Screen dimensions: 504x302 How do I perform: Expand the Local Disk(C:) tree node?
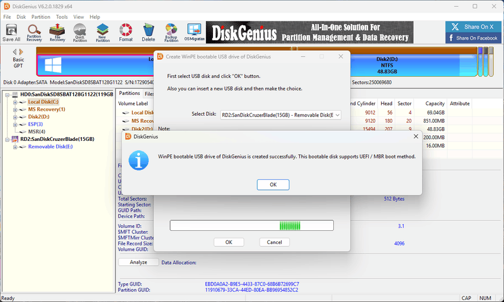point(14,103)
